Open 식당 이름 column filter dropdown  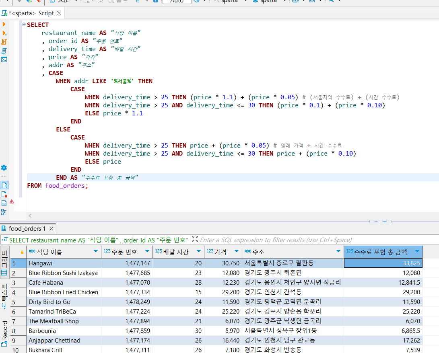point(96,251)
